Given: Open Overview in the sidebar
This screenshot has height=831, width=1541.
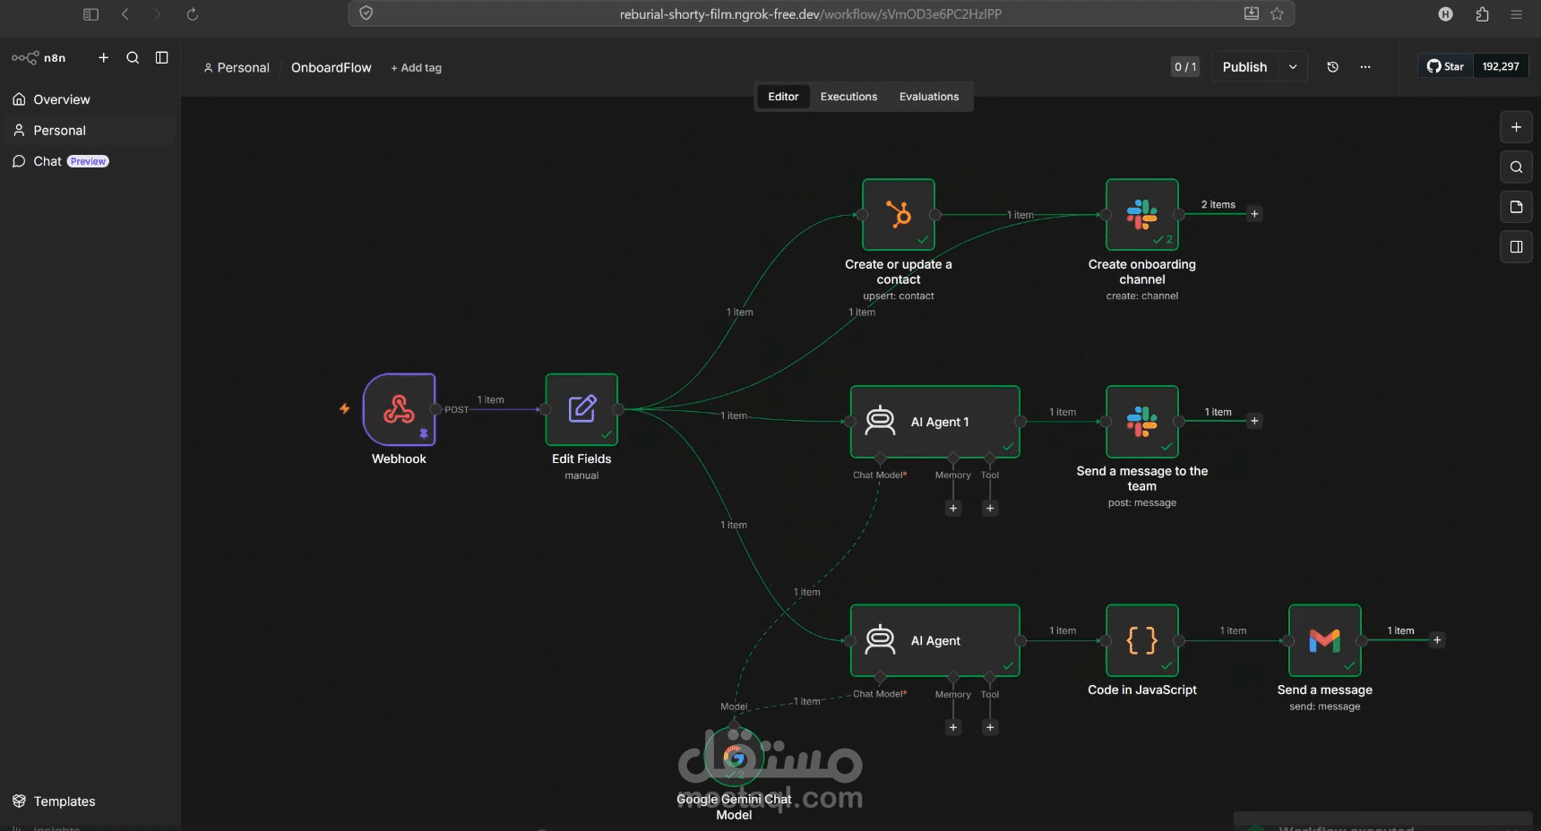Looking at the screenshot, I should click(89, 99).
